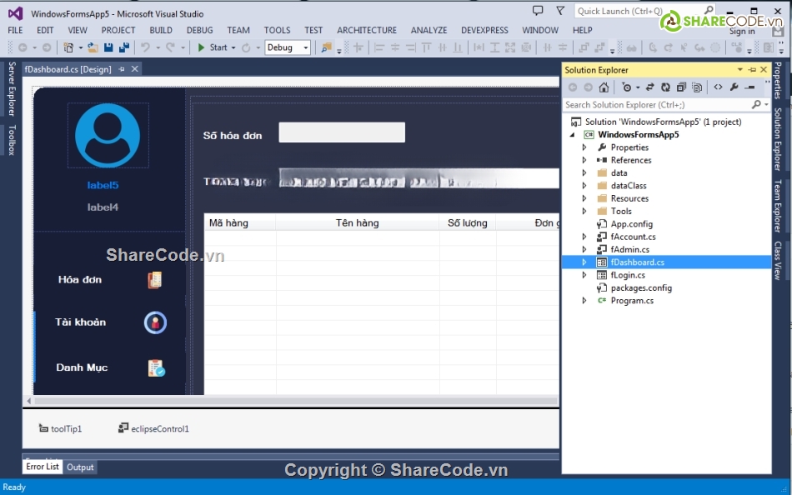The image size is (792, 495).
Task: Switch to the Error List tab
Action: (43, 467)
